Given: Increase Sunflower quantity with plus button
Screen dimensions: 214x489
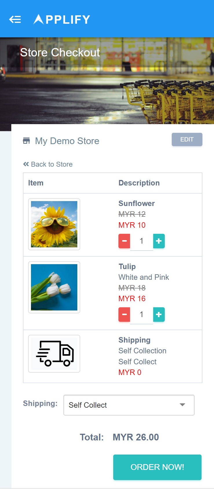Looking at the screenshot, I should point(159,241).
